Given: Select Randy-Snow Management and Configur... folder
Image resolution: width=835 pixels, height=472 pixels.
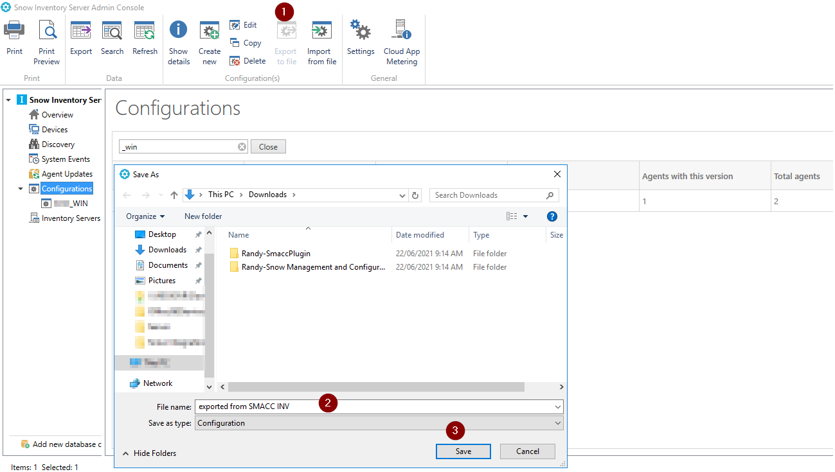Looking at the screenshot, I should point(313,267).
